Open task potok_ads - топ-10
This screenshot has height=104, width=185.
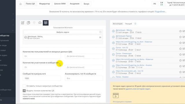tap(129, 71)
